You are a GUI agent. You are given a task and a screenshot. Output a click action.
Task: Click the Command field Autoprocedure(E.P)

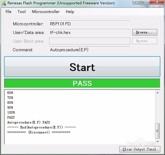pos(89,50)
